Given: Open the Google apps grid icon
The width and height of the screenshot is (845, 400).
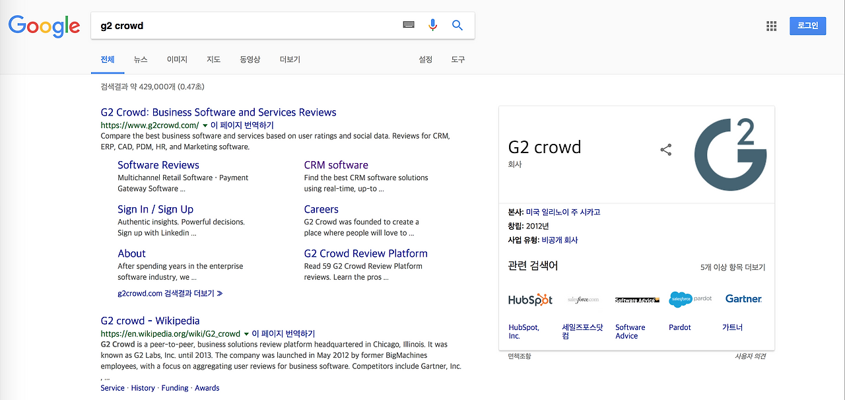Looking at the screenshot, I should click(771, 26).
